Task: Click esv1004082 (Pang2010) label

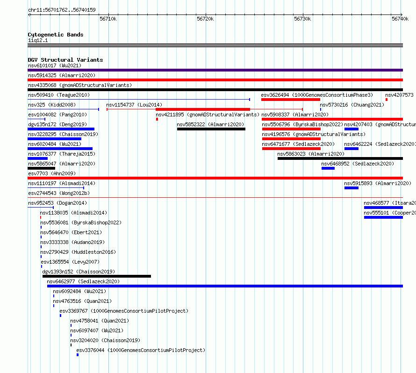Action: [57, 115]
